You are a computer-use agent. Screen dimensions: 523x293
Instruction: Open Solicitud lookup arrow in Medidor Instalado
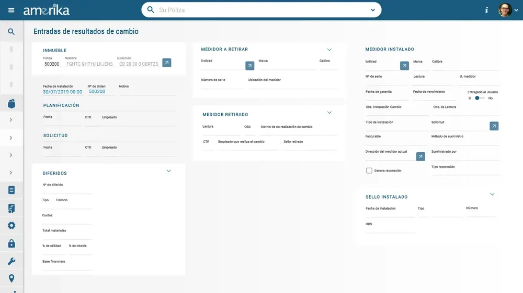(x=494, y=126)
